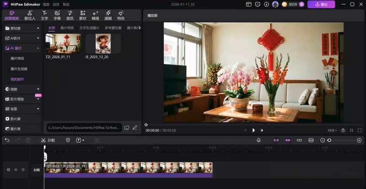The image size is (366, 189).
Task: Open the 字幕 subtitles tool
Action: click(57, 16)
